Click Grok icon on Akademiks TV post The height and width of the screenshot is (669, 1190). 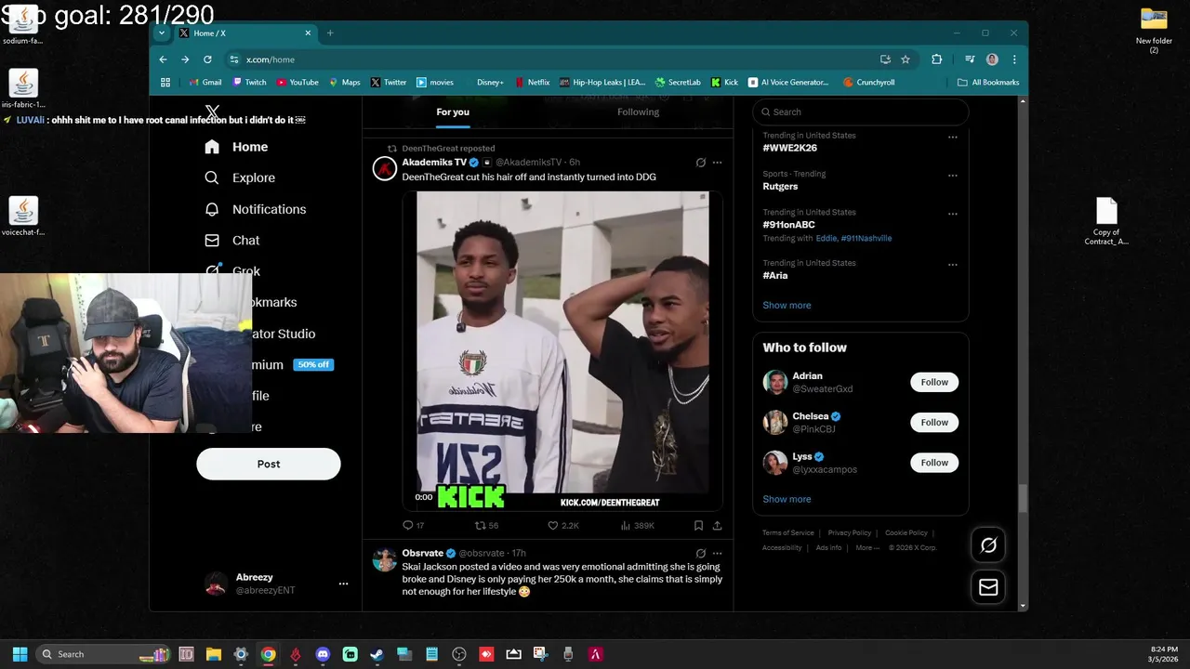tap(701, 163)
